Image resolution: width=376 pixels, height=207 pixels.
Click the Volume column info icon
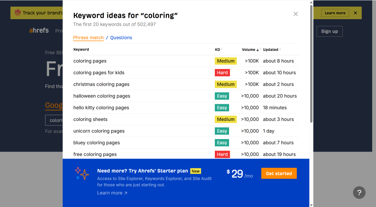coord(261,49)
